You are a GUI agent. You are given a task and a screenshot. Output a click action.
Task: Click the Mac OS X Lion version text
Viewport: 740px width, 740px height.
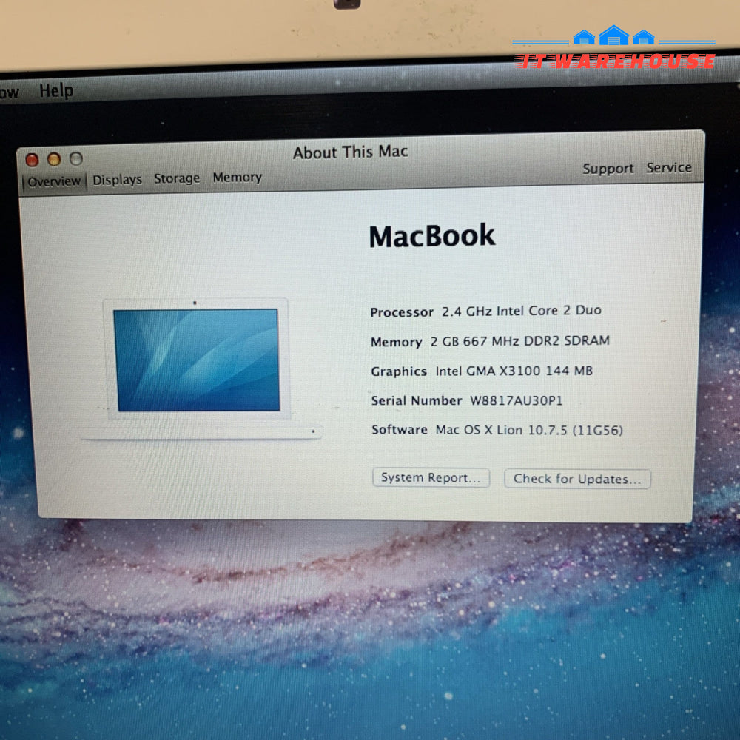pos(528,430)
